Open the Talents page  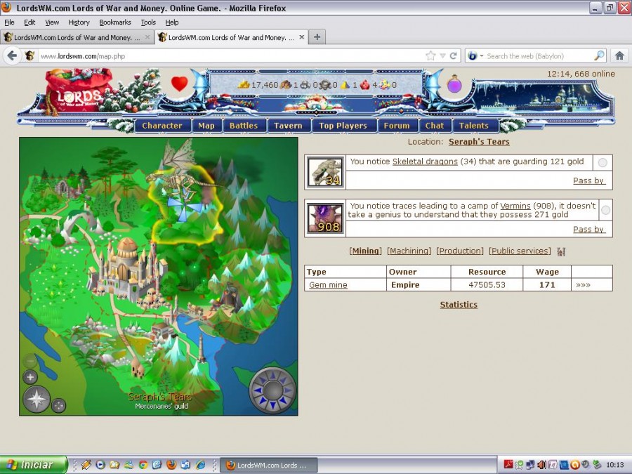point(473,126)
